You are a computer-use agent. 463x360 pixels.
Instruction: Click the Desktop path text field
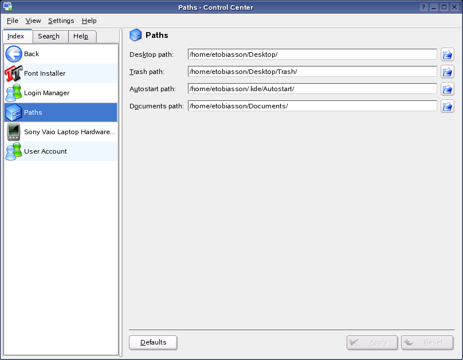[312, 54]
